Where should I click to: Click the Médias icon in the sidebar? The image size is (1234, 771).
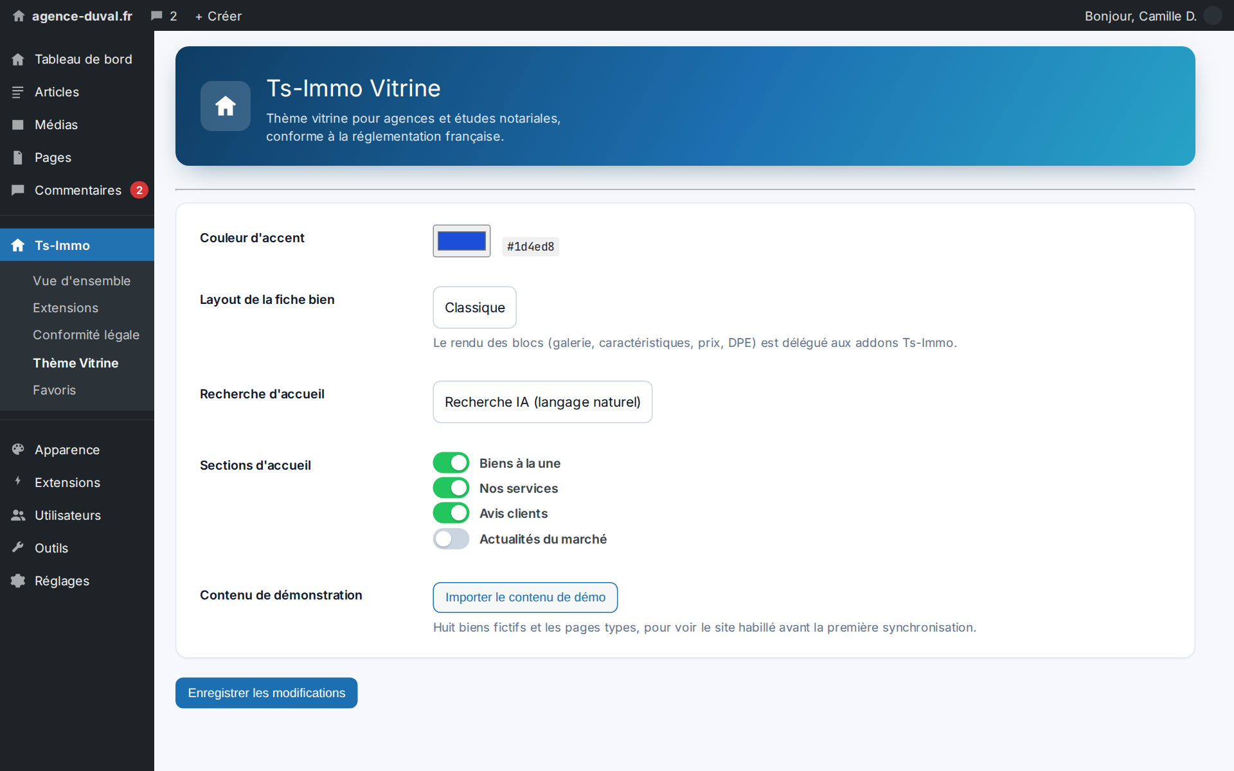(18, 125)
